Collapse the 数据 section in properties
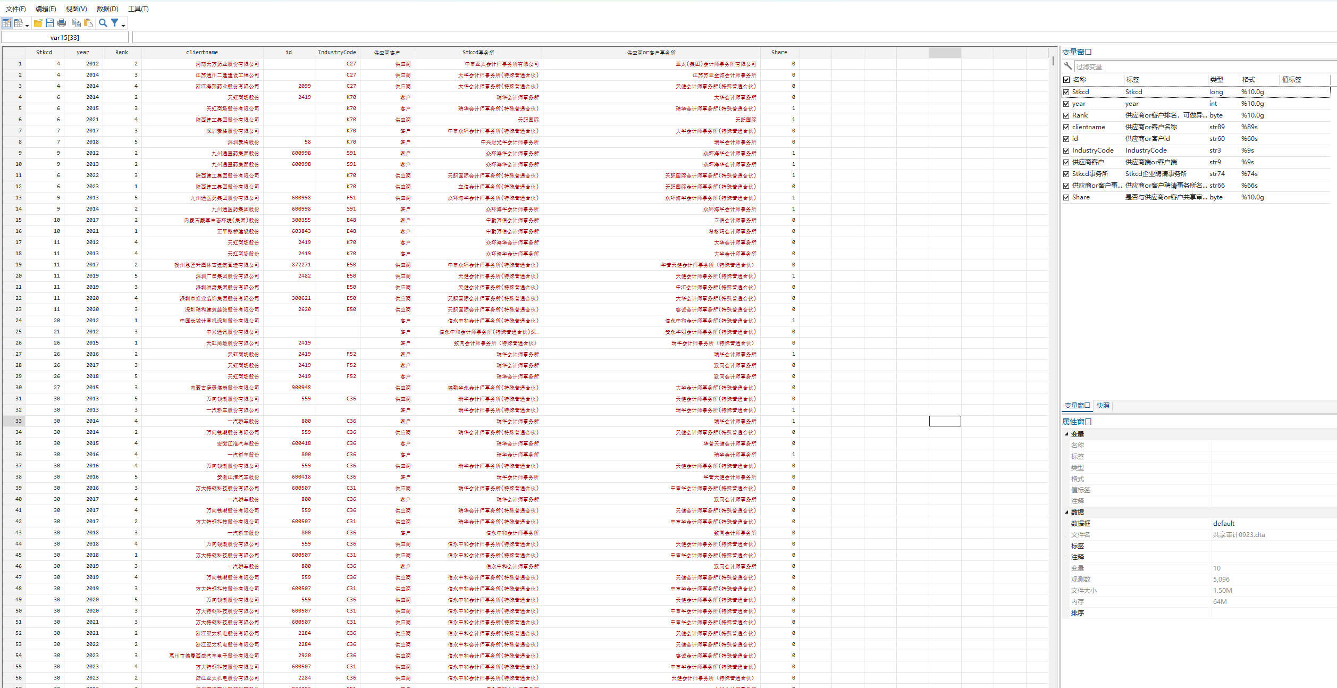The image size is (1337, 688). click(x=1066, y=513)
